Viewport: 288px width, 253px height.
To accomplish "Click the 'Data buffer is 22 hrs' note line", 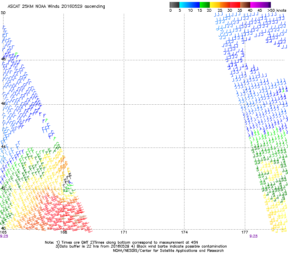I will [141, 246].
